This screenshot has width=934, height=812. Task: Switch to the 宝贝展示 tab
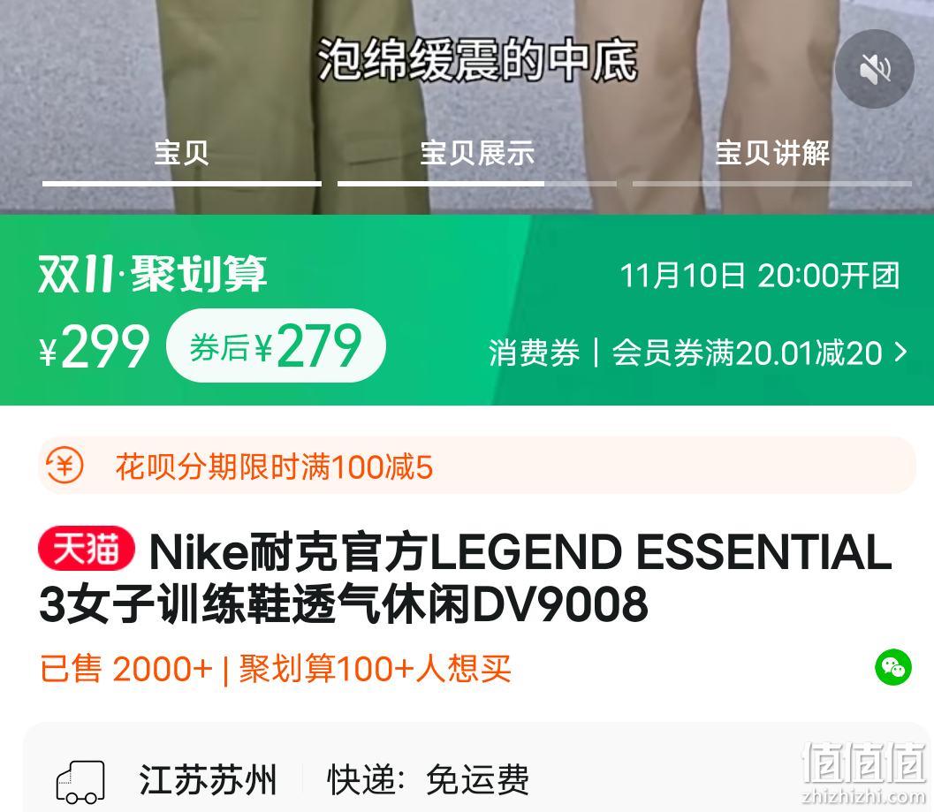click(x=476, y=153)
